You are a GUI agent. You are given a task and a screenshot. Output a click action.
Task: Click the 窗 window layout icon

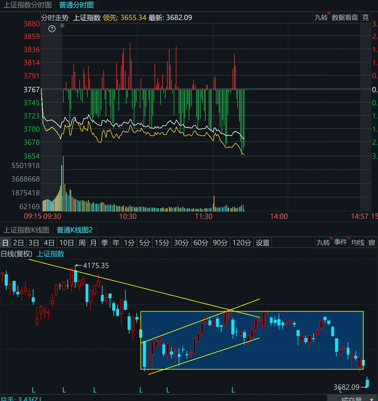[x=372, y=242]
